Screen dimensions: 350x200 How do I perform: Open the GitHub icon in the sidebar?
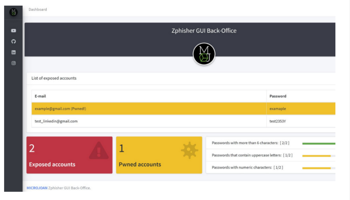(x=13, y=42)
